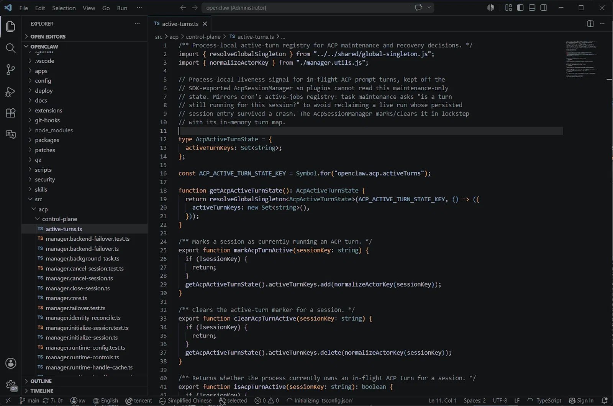This screenshot has width=613, height=406.
Task: Open the Go menu
Action: click(106, 8)
